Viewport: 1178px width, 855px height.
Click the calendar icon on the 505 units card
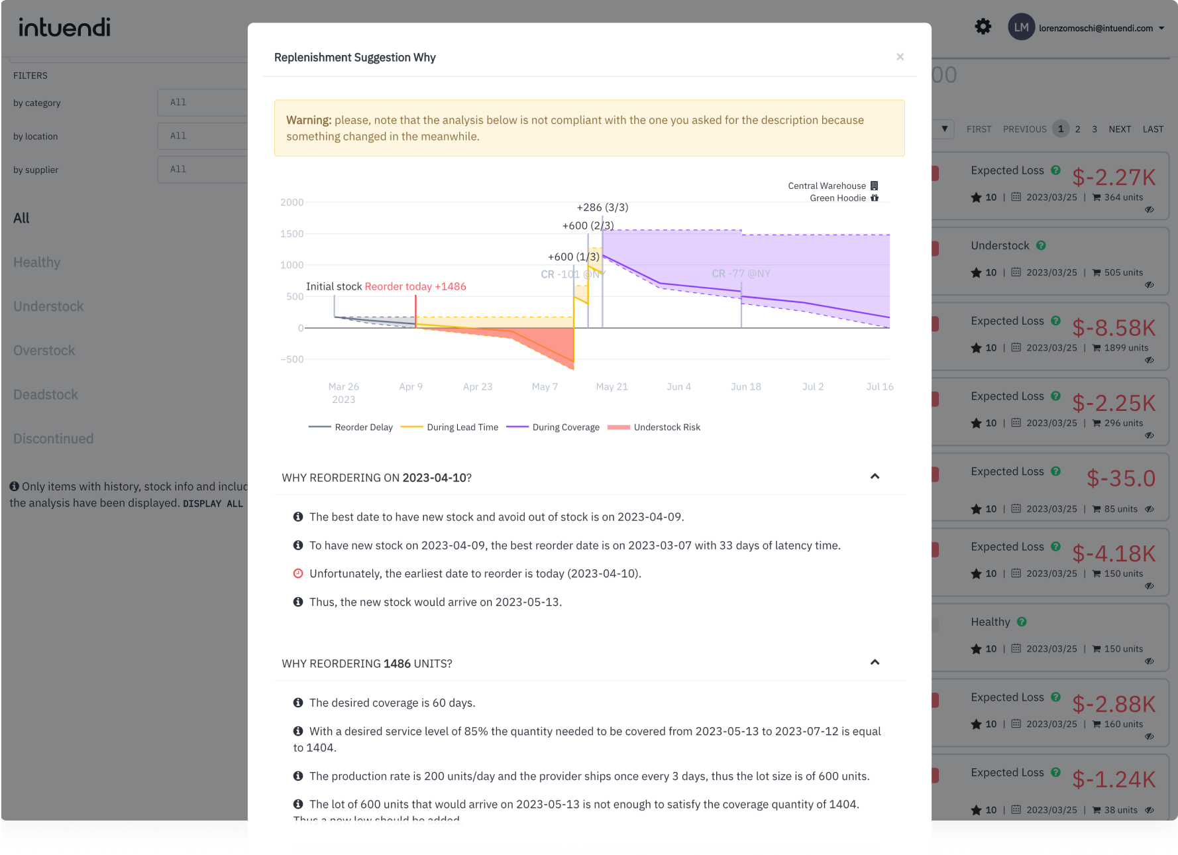(1016, 272)
